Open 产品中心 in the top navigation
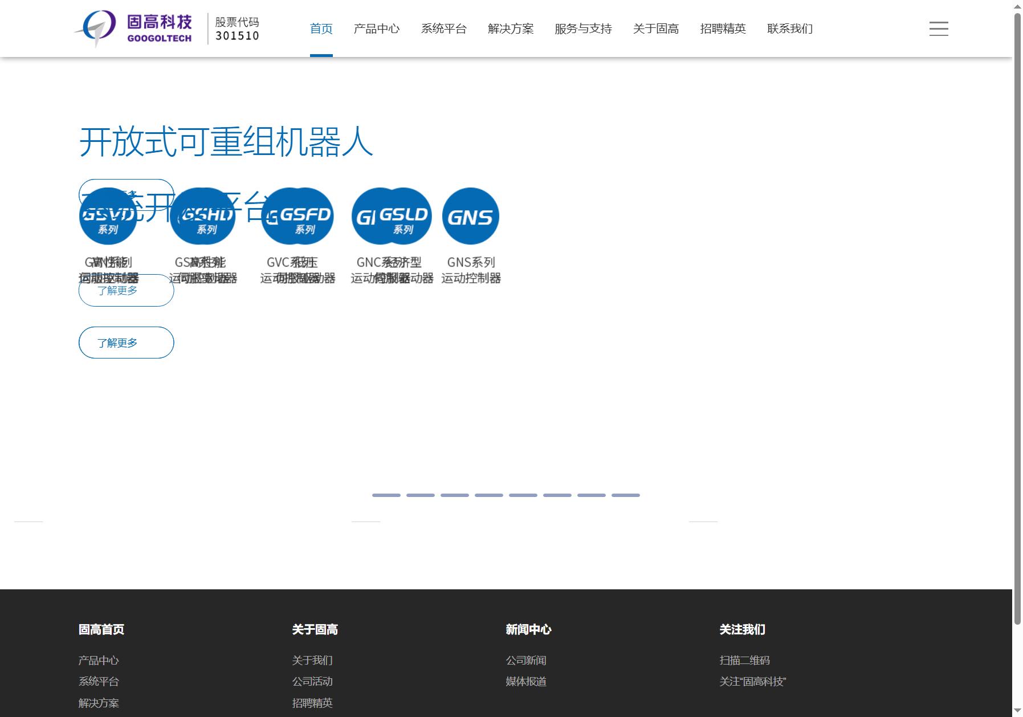The image size is (1023, 717). [x=377, y=28]
